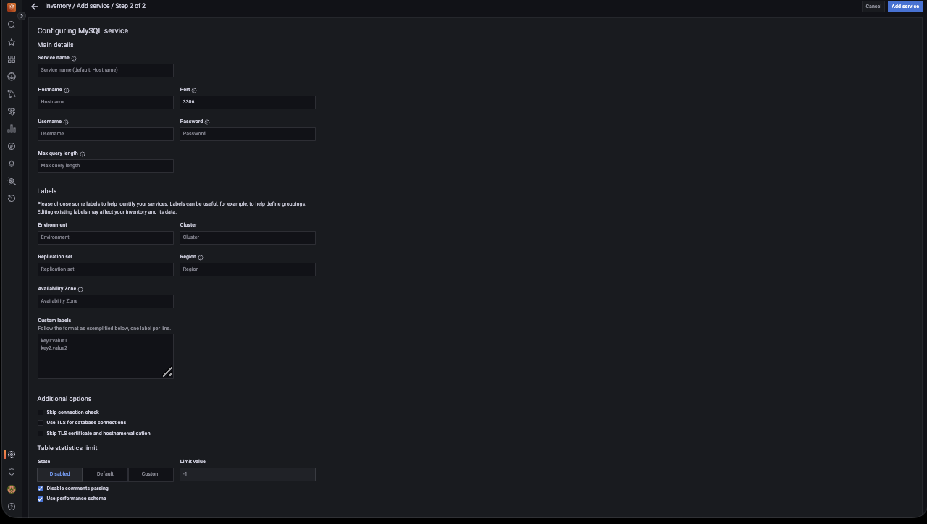Click the back arrow beside breadcrumb
Screen dimensions: 927x524
[x=35, y=7]
